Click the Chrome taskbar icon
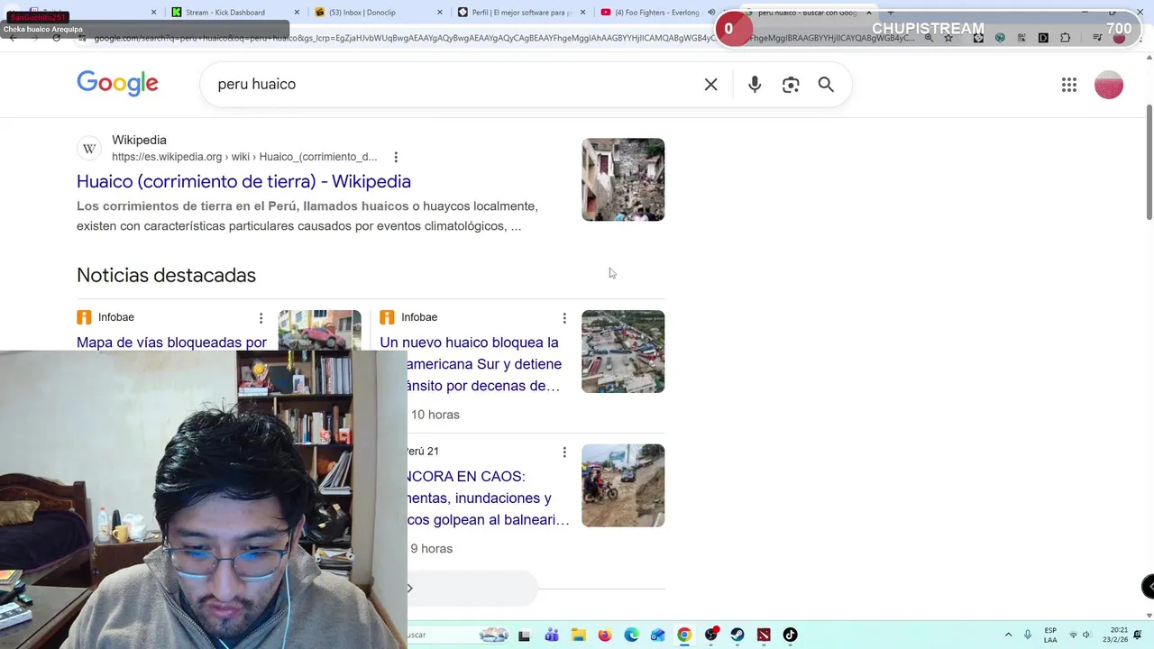 tap(684, 635)
